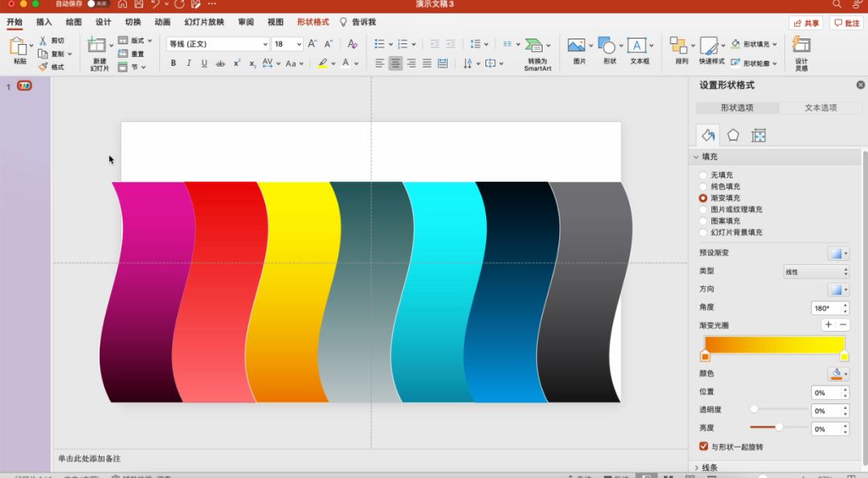
Task: Open the Shapes (形状) gallery icon
Action: click(x=608, y=47)
